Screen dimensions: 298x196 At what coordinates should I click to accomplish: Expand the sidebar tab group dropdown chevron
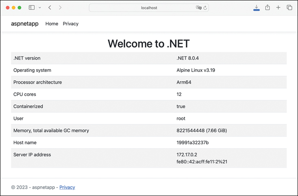coord(39,8)
